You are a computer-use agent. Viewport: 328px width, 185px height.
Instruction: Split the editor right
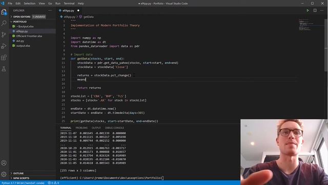click(x=315, y=10)
